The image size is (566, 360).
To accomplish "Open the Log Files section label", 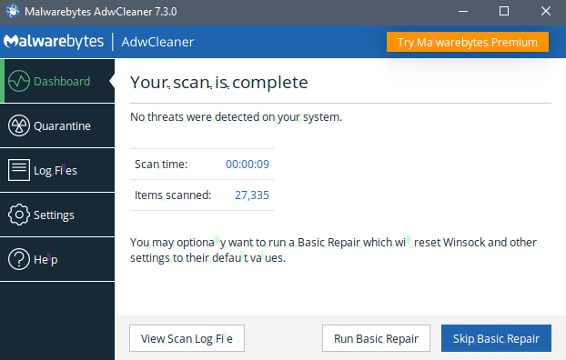I will [x=56, y=170].
